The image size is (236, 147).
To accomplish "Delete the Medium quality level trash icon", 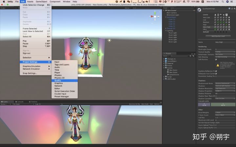I will coord(229,22).
